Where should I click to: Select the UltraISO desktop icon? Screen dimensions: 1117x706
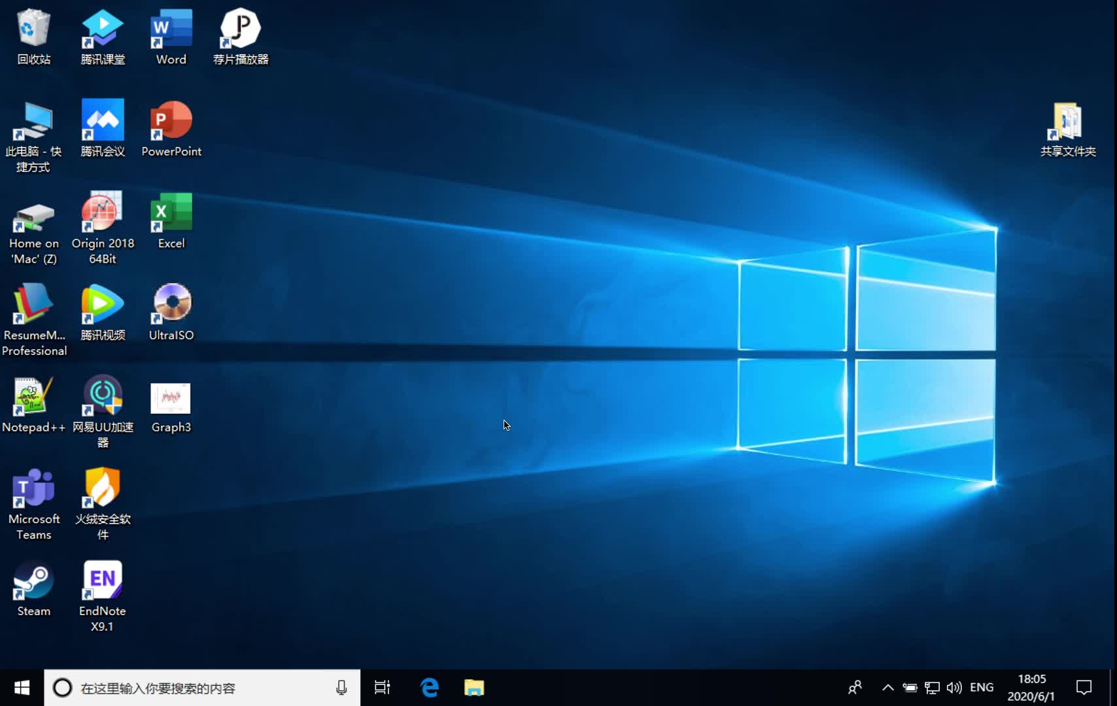pos(171,312)
